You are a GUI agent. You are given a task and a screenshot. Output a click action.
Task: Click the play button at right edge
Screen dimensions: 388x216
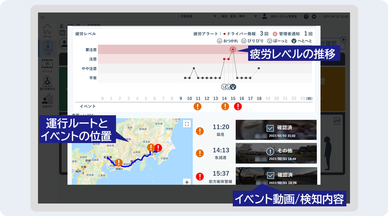(343, 39)
